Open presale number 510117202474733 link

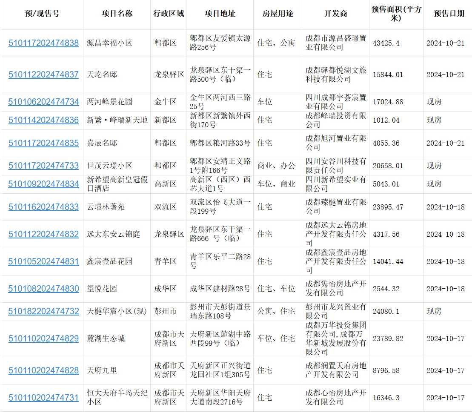[x=43, y=166]
